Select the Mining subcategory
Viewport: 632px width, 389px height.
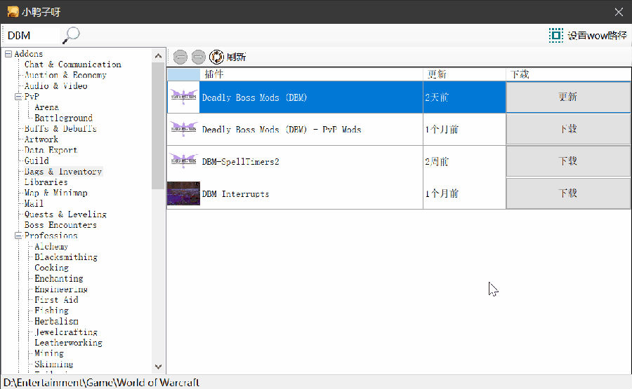coord(49,353)
